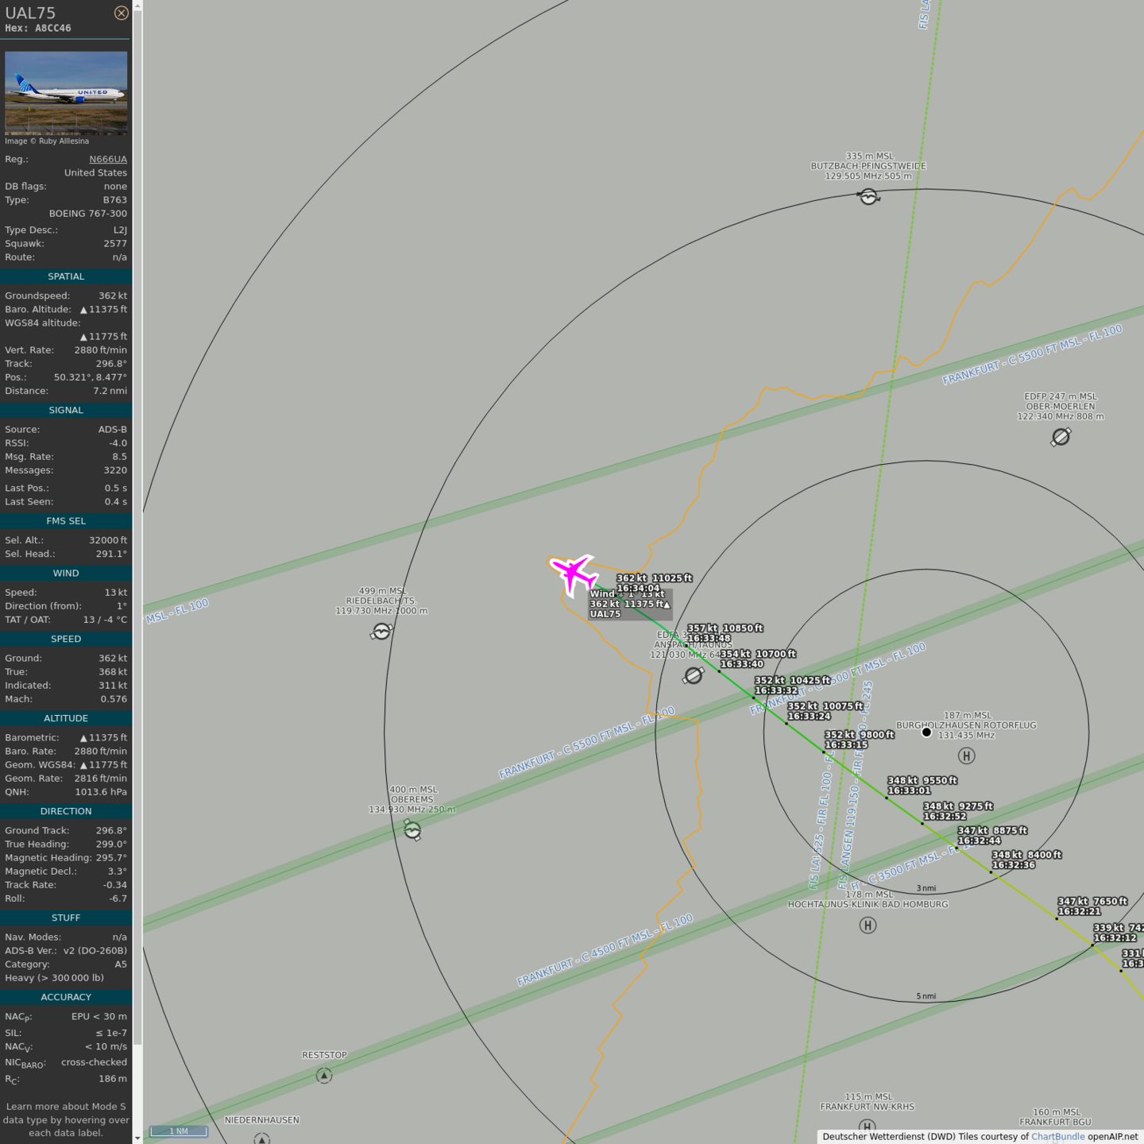Screen dimensions: 1144x1144
Task: Click the RESTSTOP waypoint triangle icon
Action: (x=324, y=1076)
